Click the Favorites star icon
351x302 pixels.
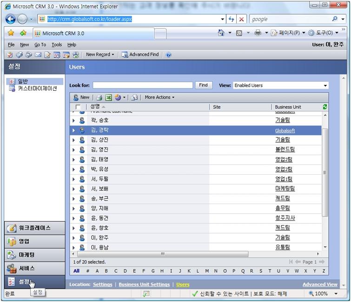click(11, 33)
